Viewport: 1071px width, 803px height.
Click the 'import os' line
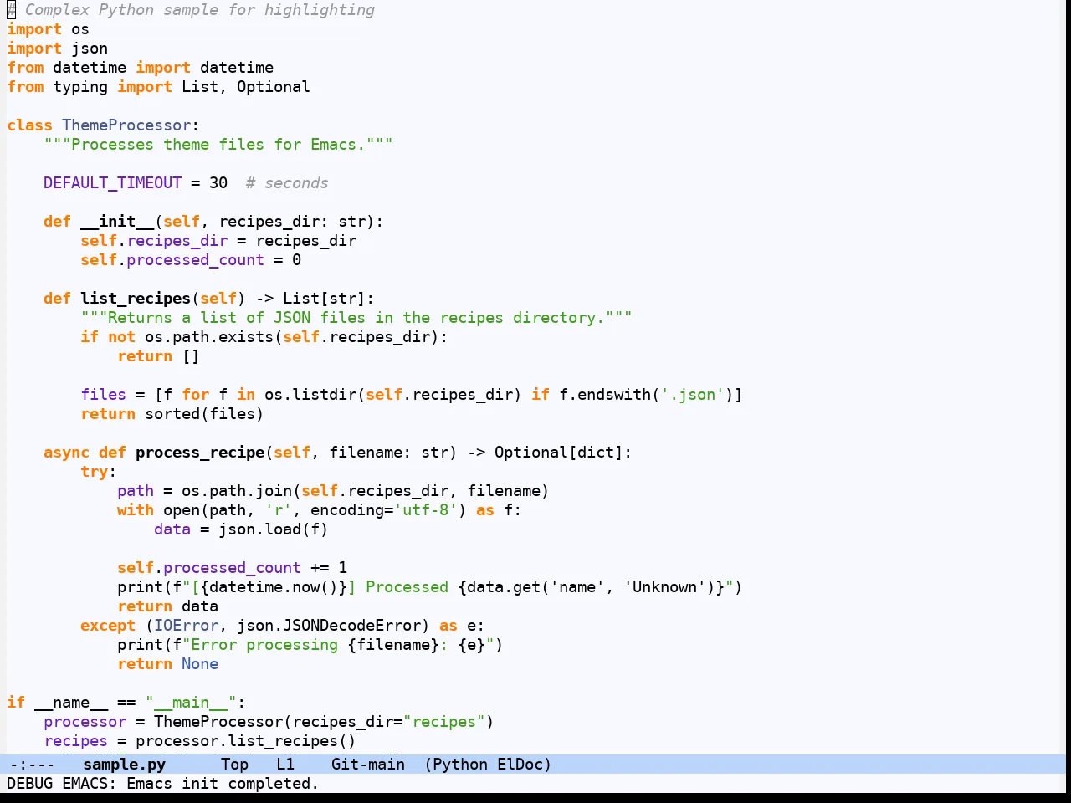[x=48, y=29]
